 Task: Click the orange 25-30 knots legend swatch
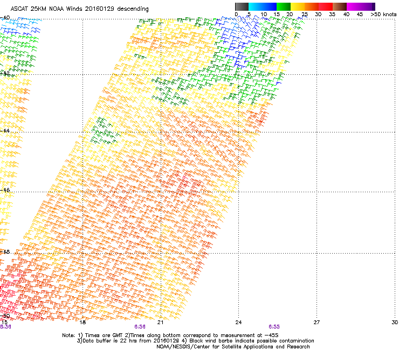312,6
